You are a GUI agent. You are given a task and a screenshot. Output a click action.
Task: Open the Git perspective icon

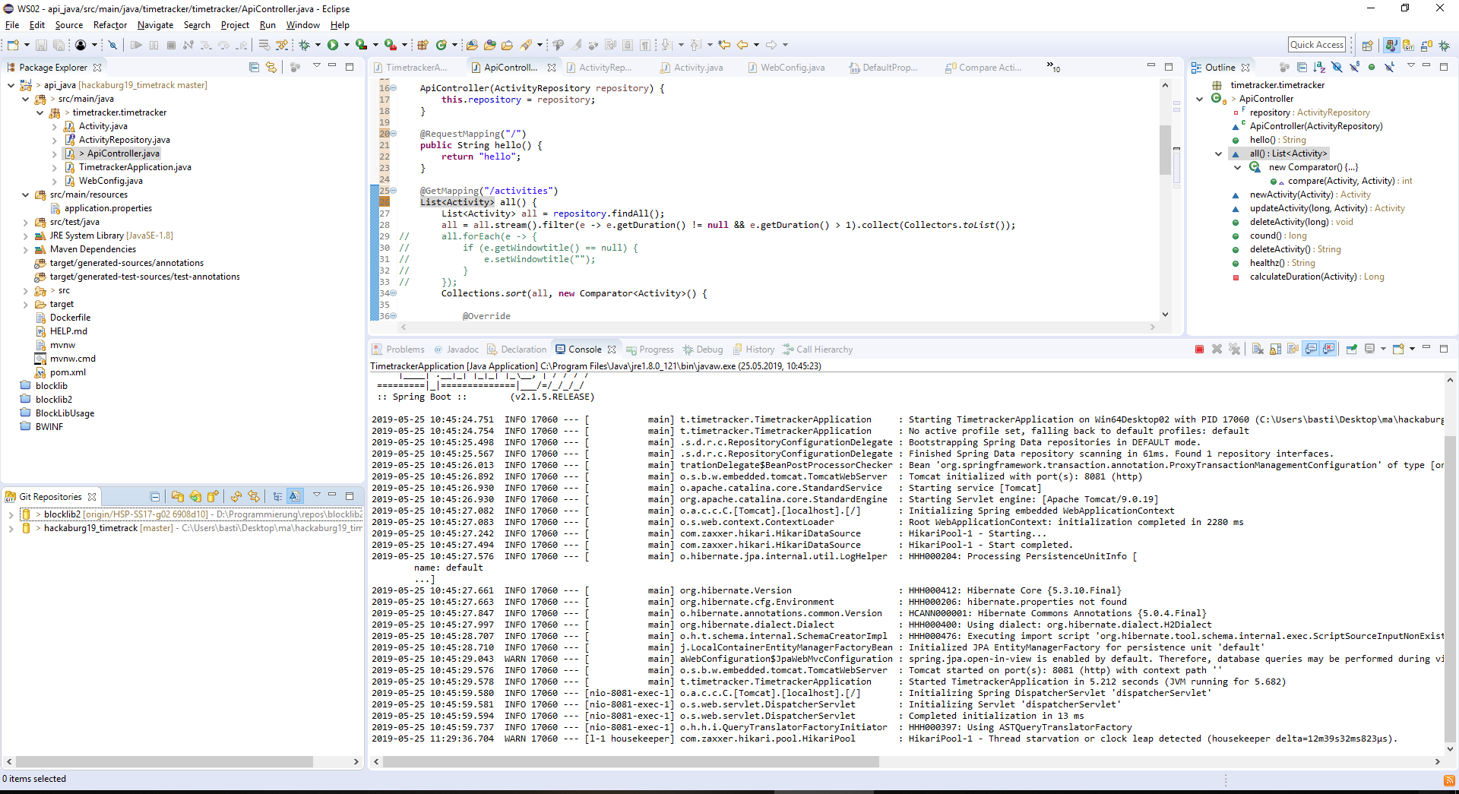pyautogui.click(x=1408, y=46)
